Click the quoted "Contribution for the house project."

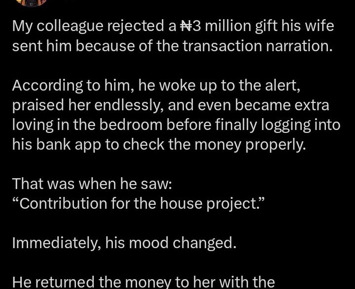tap(139, 203)
